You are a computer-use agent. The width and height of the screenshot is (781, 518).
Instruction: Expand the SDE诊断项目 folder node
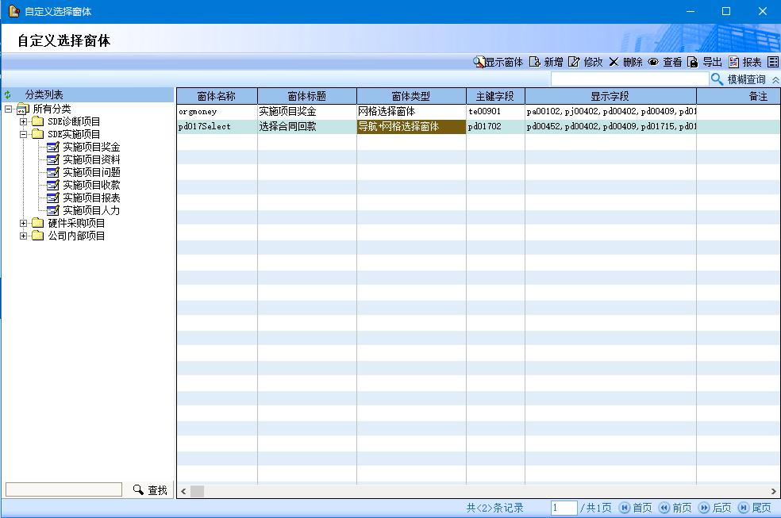pos(24,121)
